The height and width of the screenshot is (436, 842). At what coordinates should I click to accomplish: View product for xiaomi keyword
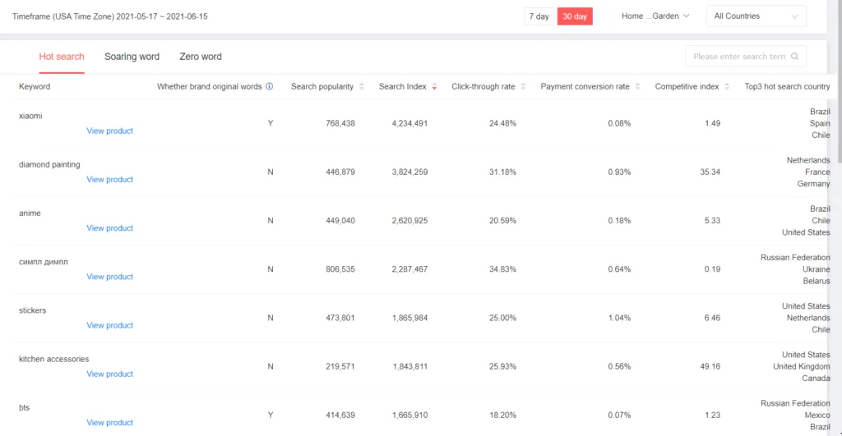(x=109, y=131)
